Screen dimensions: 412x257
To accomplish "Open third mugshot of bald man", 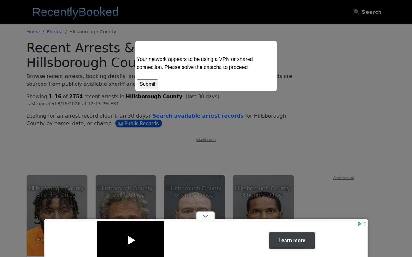I will pyautogui.click(x=194, y=198).
